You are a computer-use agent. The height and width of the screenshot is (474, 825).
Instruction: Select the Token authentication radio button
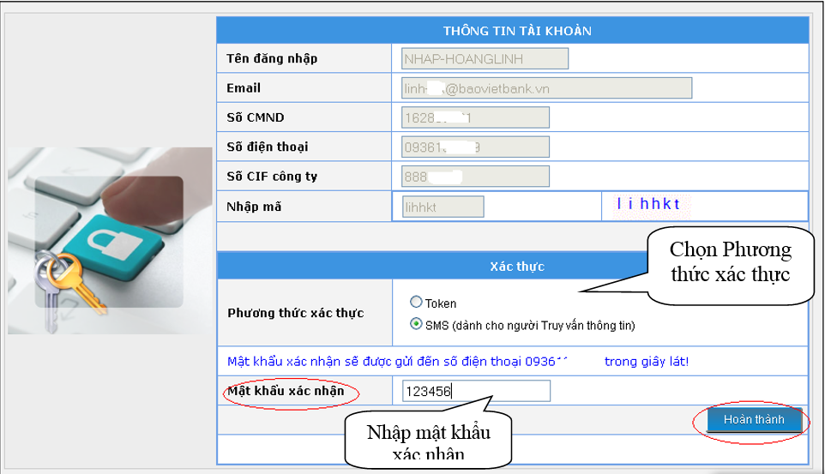click(417, 303)
